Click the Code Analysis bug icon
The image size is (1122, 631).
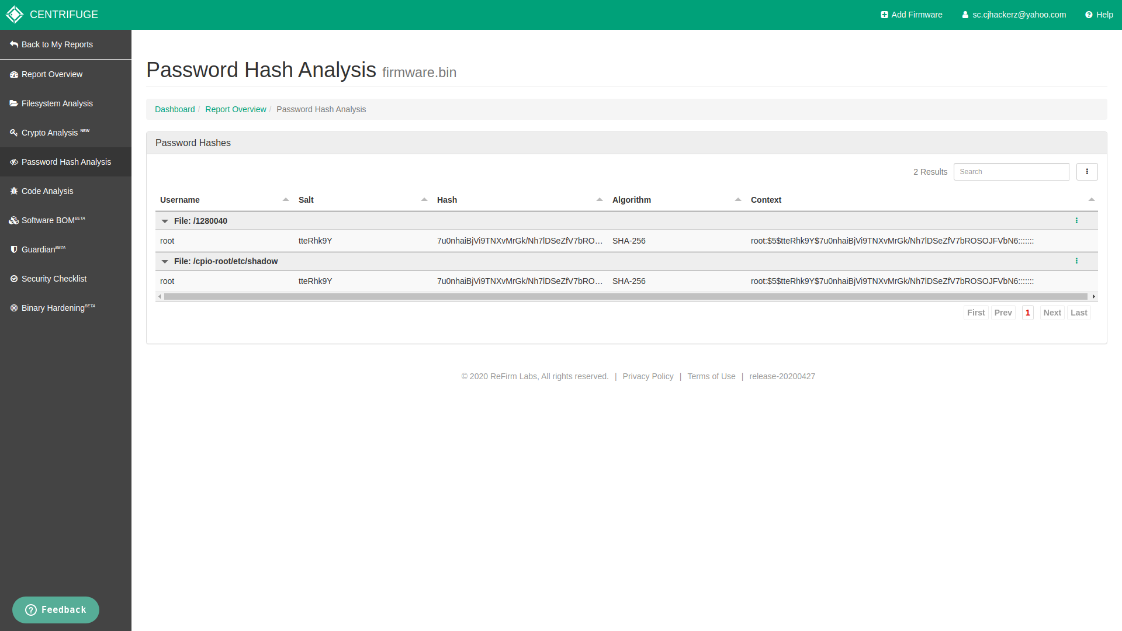[14, 191]
